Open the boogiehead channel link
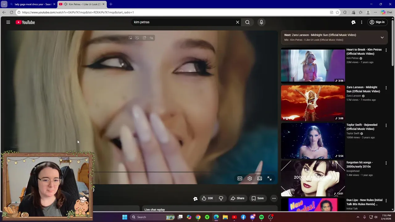This screenshot has width=395, height=222. 353,171
